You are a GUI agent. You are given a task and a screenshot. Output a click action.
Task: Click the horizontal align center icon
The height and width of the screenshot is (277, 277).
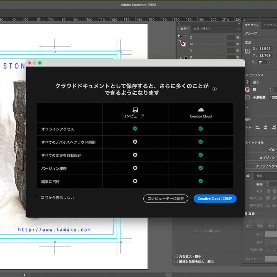265,127
